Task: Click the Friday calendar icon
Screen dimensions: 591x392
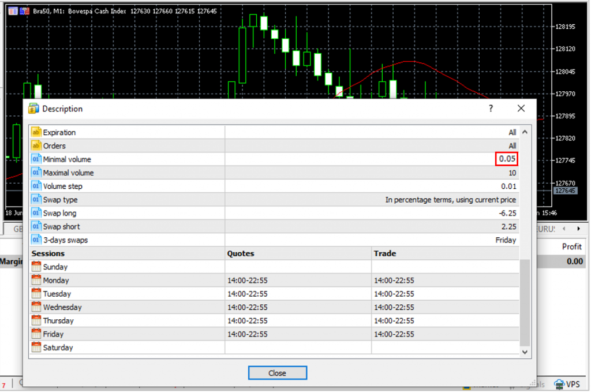Action: pyautogui.click(x=36, y=334)
